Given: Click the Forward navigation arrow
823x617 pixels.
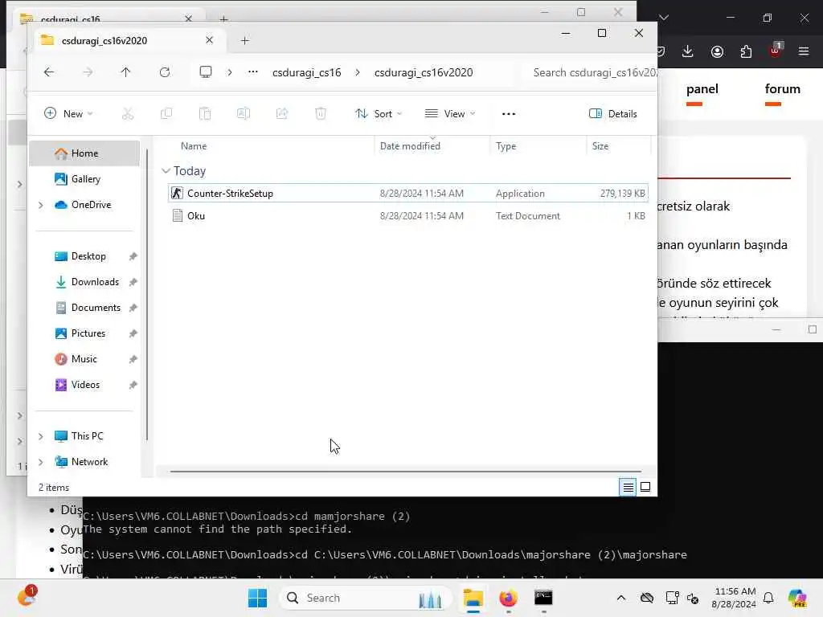Looking at the screenshot, I should coord(88,72).
